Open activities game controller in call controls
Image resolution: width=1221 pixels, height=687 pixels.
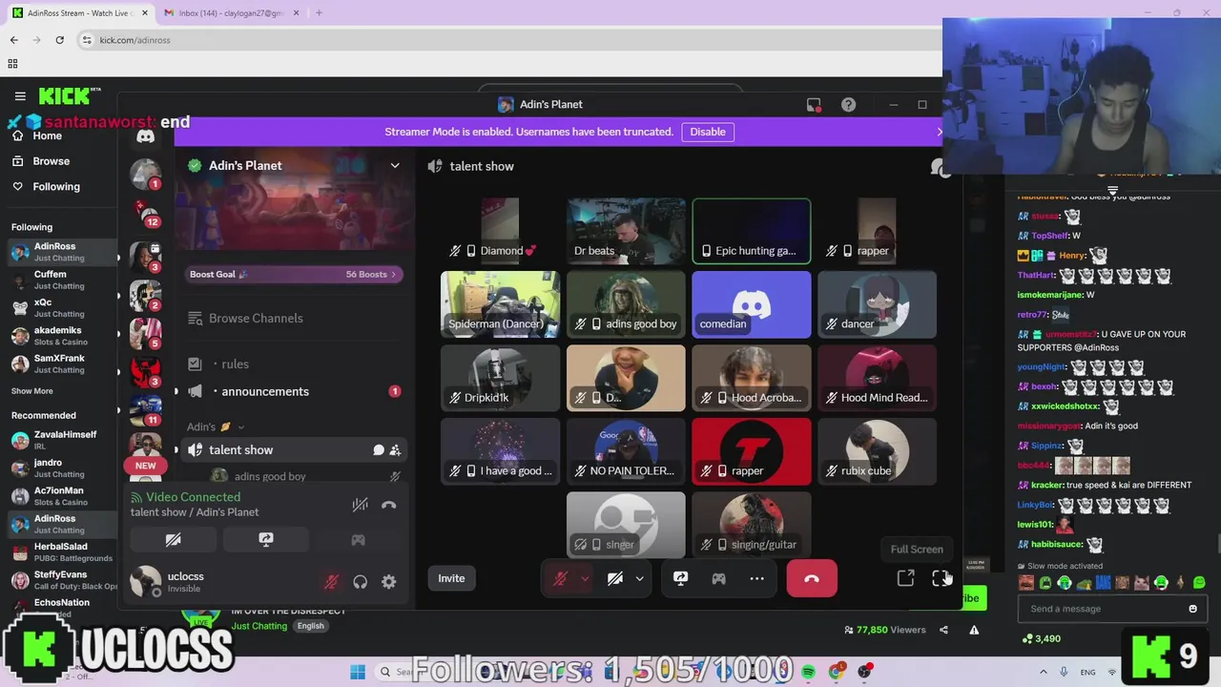[718, 578]
